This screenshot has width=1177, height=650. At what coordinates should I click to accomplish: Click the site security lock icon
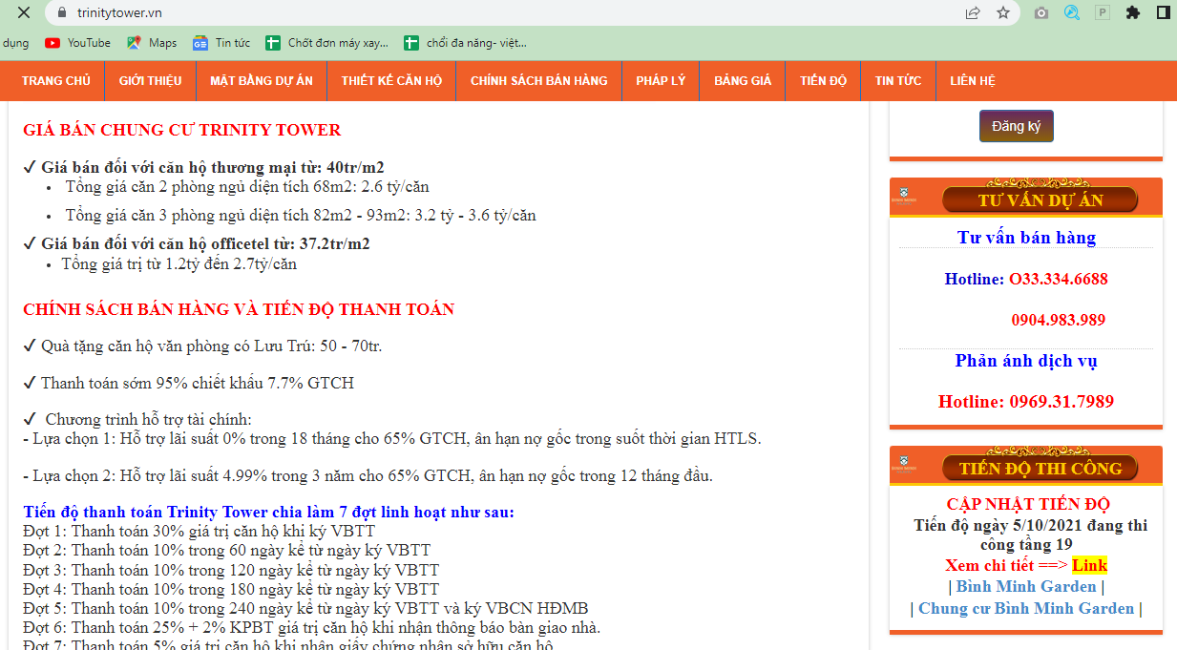click(x=62, y=12)
